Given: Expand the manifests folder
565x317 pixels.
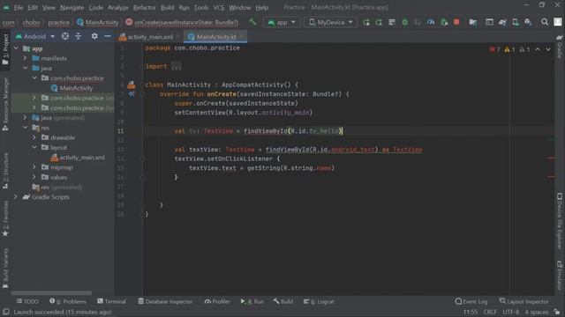Looking at the screenshot, I should tap(25, 58).
